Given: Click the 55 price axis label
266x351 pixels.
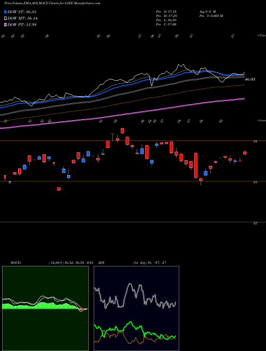Looking at the screenshot, I should 255,182.
